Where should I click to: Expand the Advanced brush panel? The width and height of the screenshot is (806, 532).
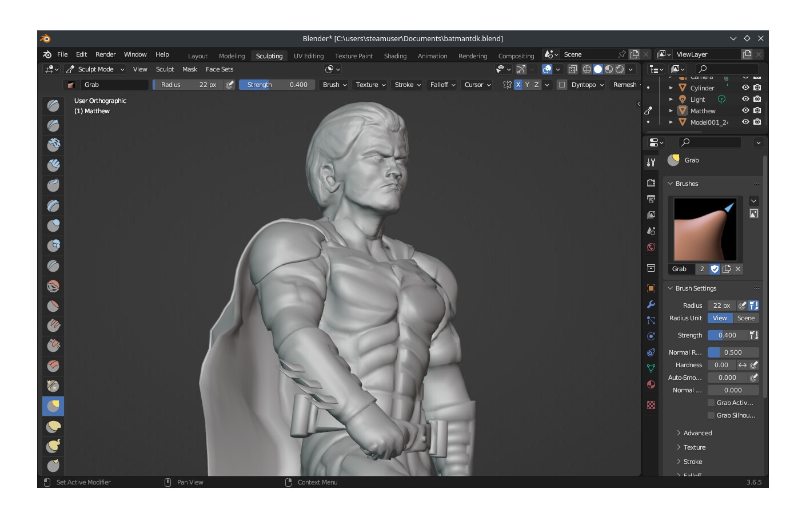[x=697, y=433]
